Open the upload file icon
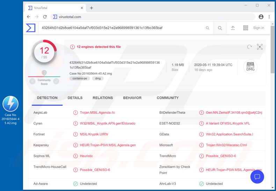276x191 pixels. 233,28
